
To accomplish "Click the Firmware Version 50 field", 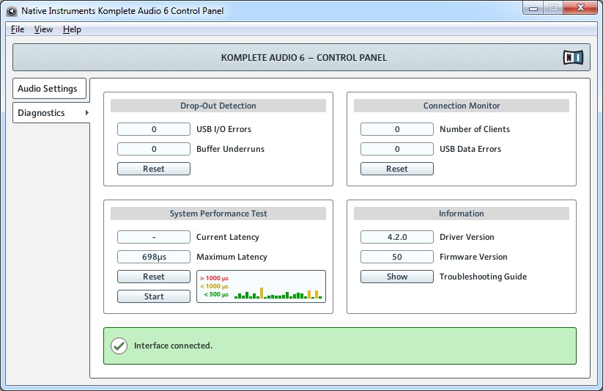I will tap(397, 257).
